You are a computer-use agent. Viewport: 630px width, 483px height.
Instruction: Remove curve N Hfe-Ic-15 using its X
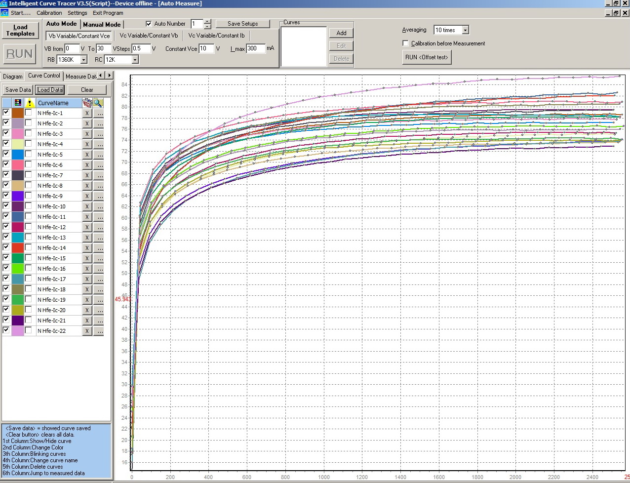tap(87, 258)
